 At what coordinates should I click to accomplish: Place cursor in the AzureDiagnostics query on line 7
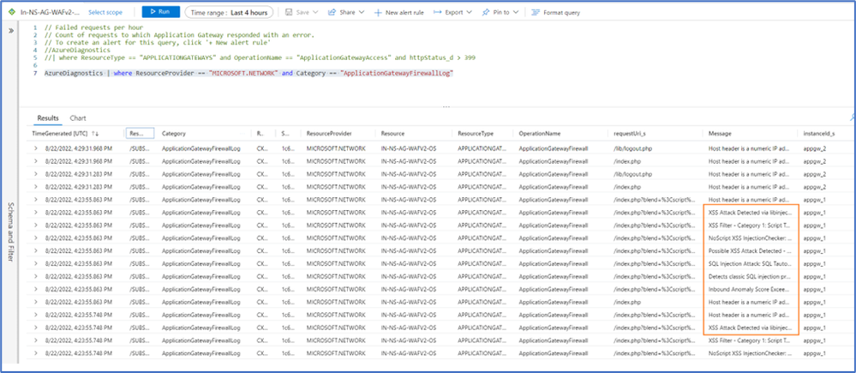tap(249, 73)
